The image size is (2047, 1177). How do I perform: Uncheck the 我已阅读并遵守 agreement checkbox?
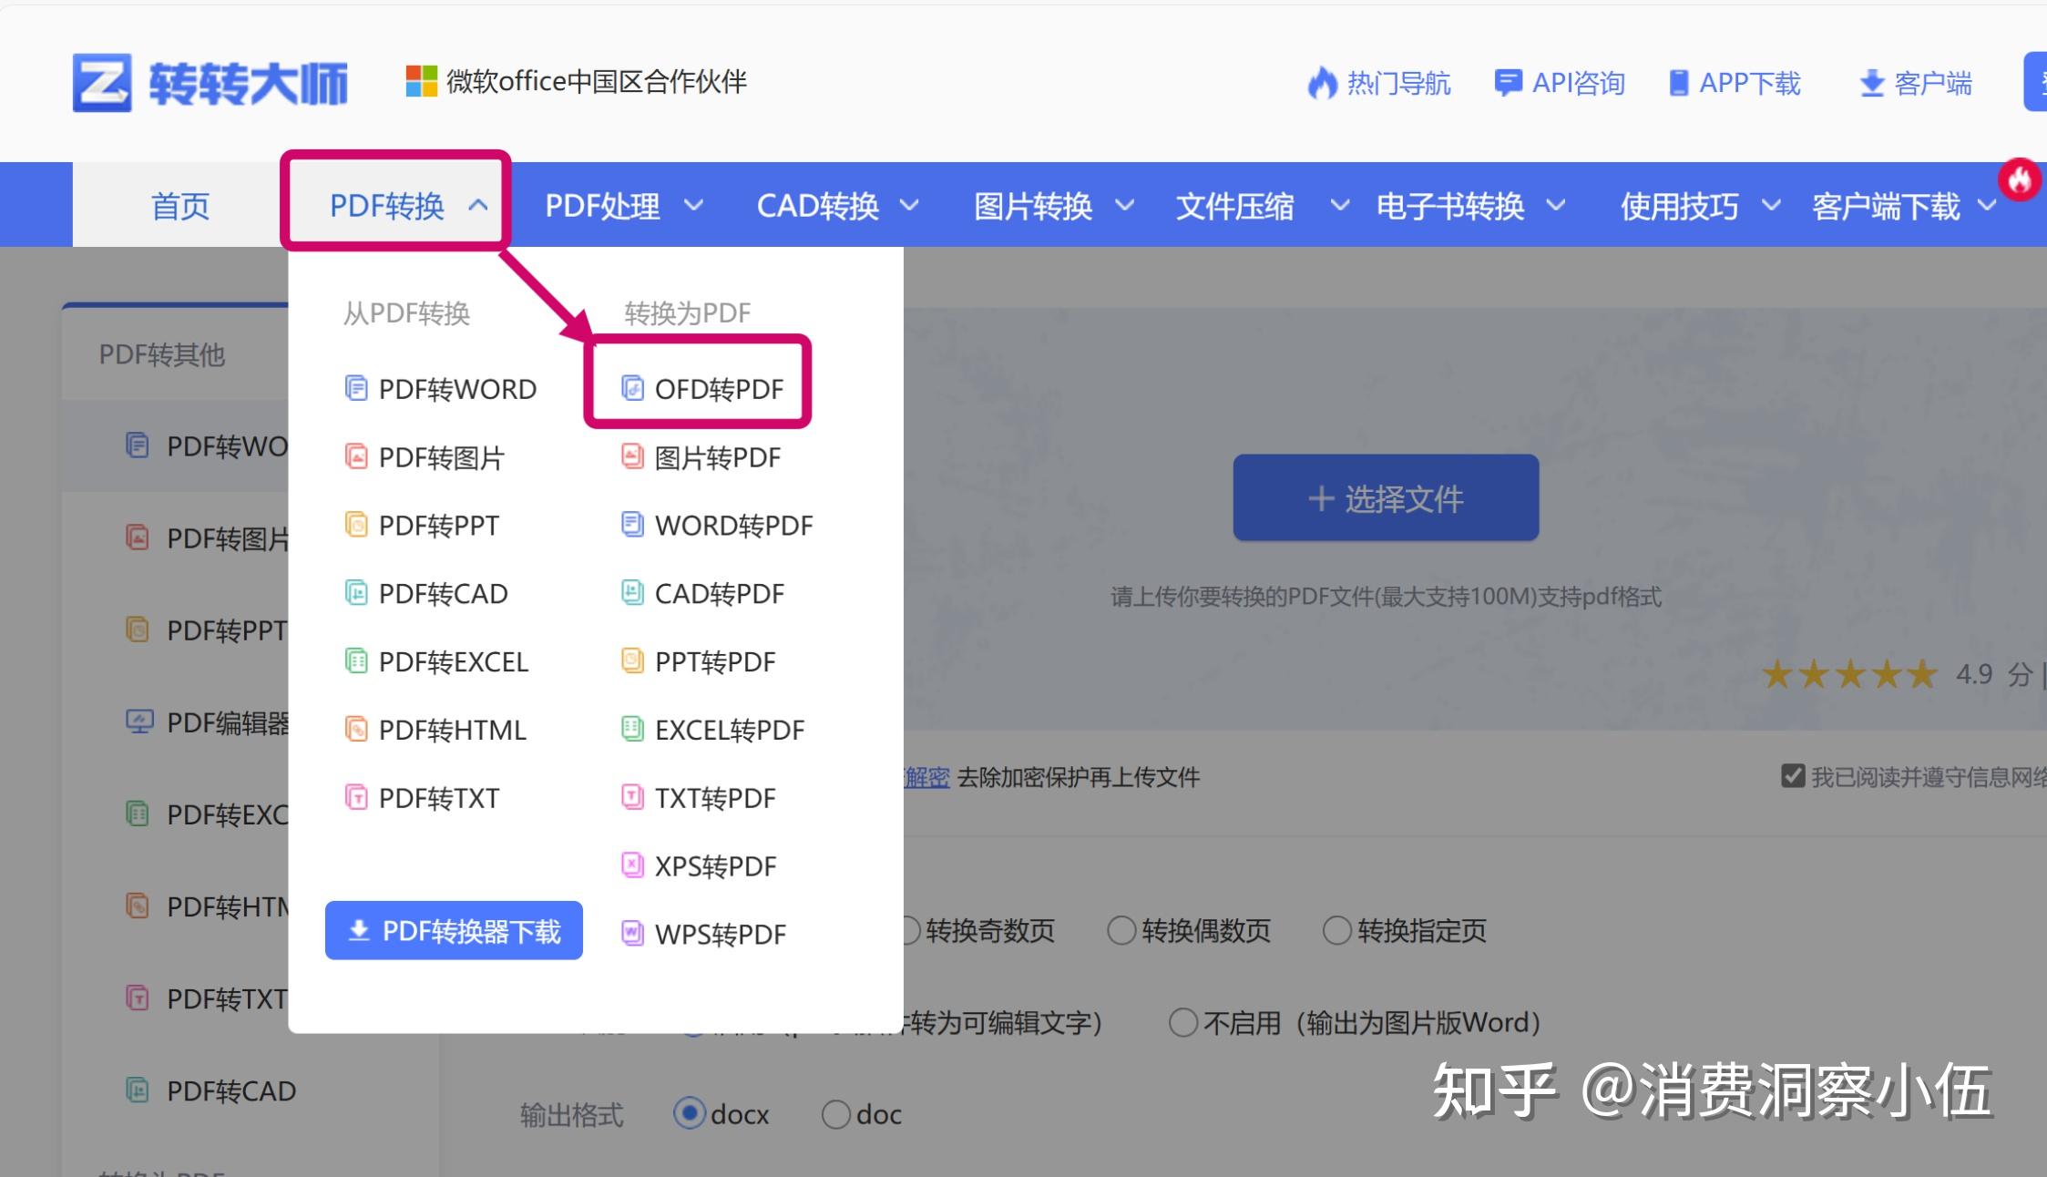click(x=1792, y=775)
